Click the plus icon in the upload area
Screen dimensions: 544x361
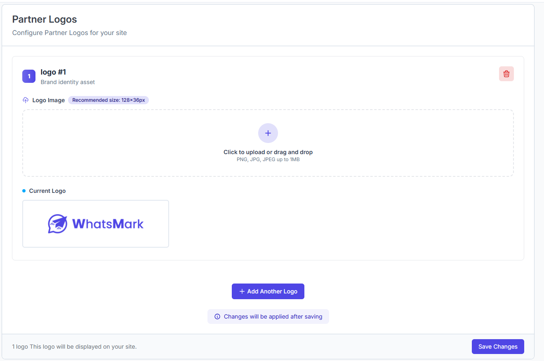point(268,133)
